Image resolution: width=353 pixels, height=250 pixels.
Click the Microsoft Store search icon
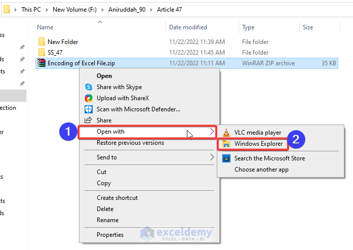coord(226,158)
